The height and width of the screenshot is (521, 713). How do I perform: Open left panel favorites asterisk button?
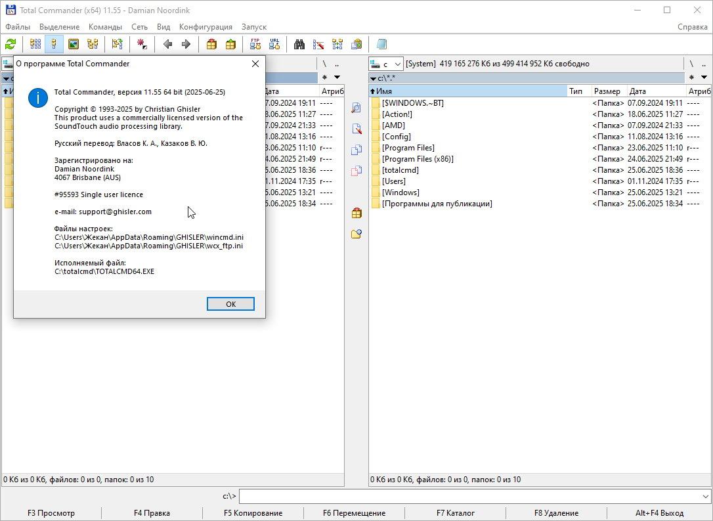point(325,78)
